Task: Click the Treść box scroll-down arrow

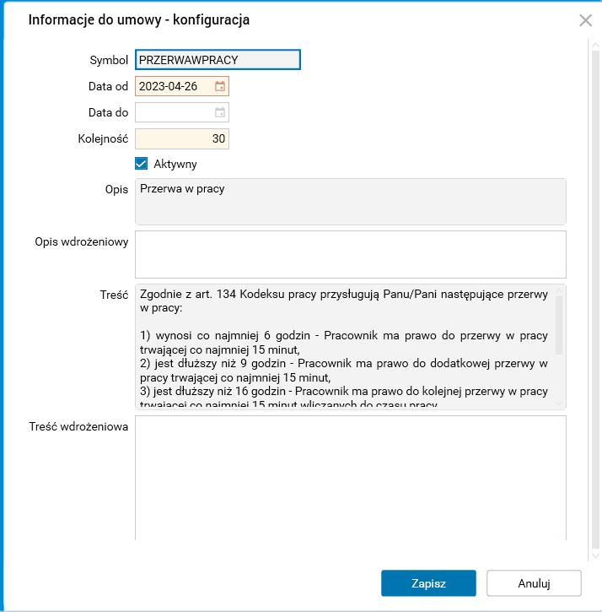Action: (560, 403)
